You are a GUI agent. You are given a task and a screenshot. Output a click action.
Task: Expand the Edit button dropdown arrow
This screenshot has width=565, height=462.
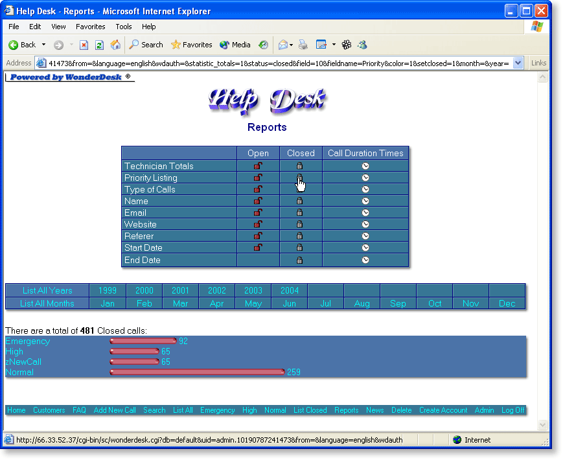tap(334, 45)
